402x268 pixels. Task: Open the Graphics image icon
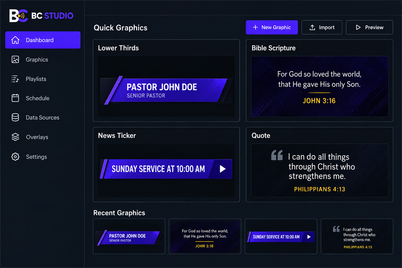[15, 59]
